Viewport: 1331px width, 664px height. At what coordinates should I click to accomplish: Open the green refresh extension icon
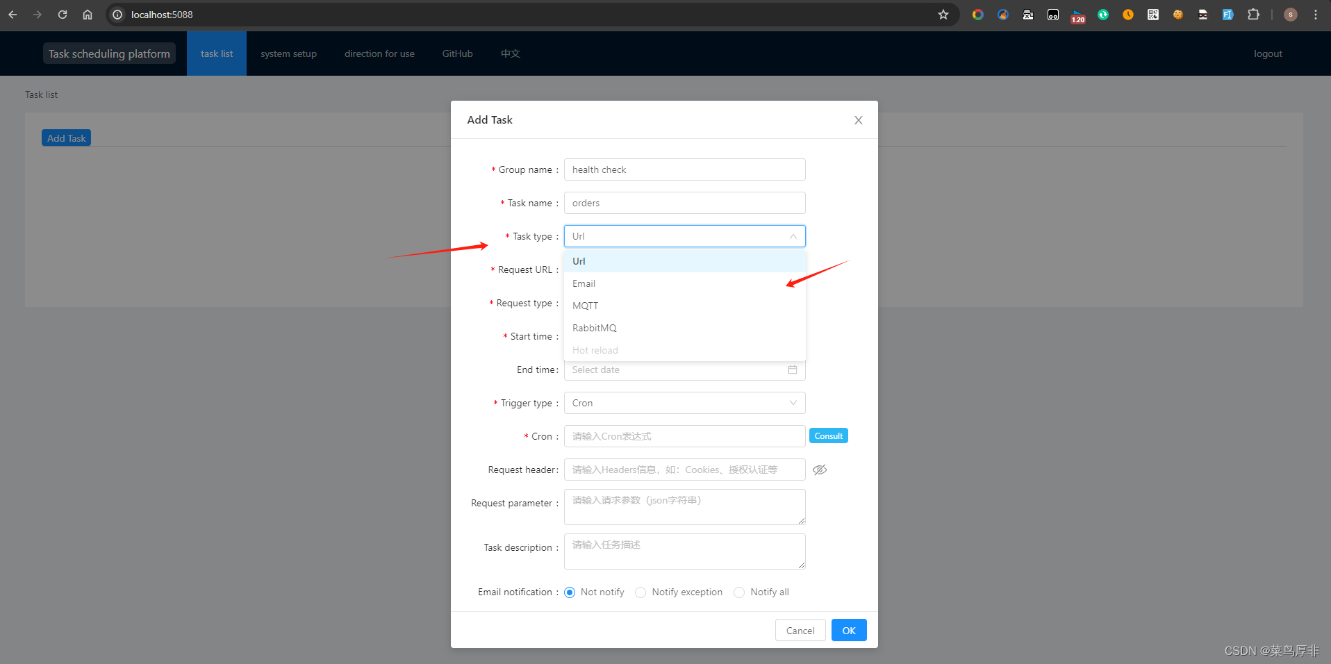tap(1102, 15)
